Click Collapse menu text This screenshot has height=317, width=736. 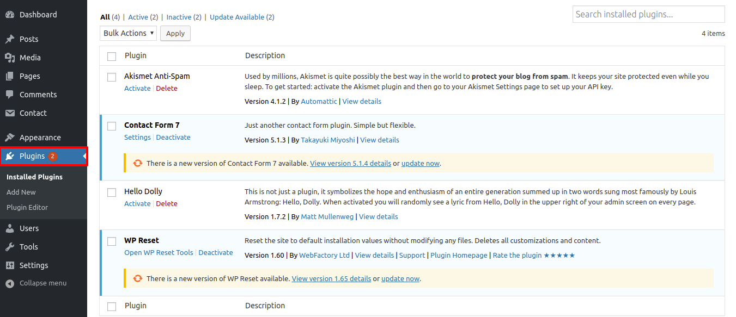click(x=43, y=283)
